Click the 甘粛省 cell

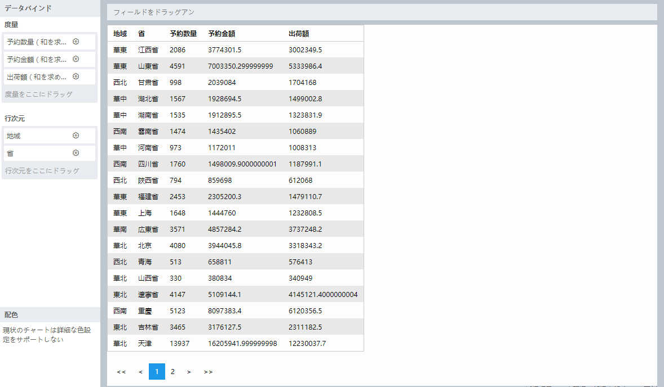[x=148, y=82]
